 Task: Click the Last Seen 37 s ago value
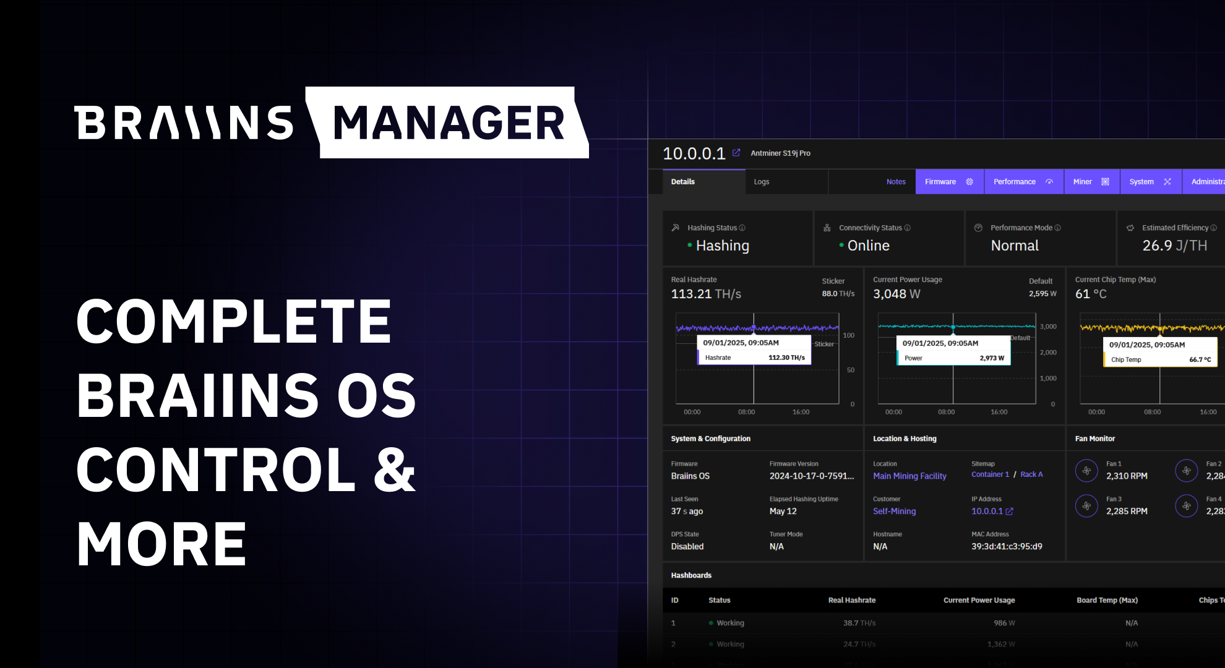coord(687,511)
